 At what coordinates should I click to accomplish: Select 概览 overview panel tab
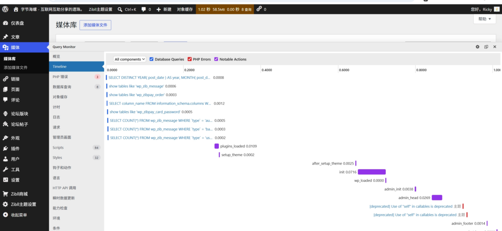(x=77, y=56)
